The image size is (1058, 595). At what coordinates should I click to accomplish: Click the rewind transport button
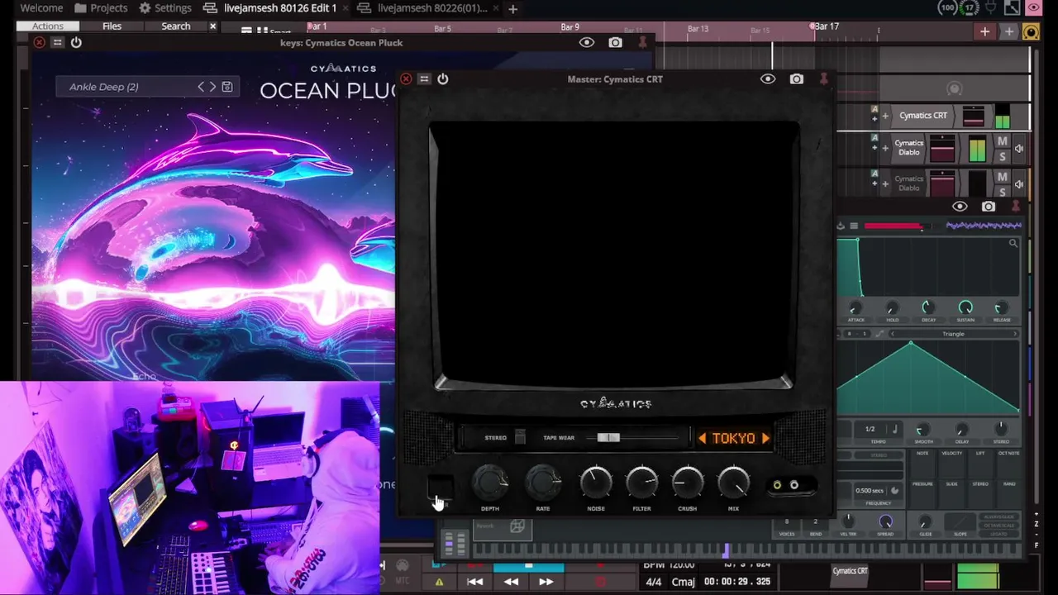[x=511, y=582]
